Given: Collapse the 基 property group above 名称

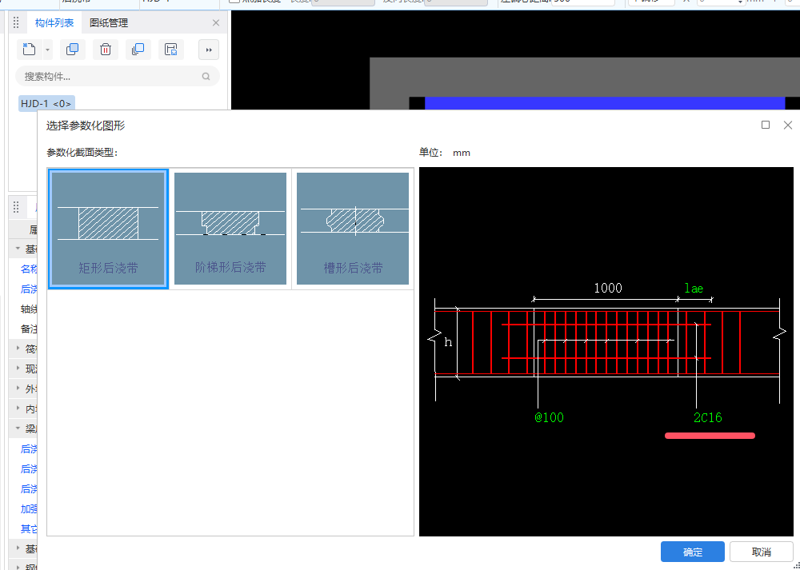Looking at the screenshot, I should coord(18,249).
